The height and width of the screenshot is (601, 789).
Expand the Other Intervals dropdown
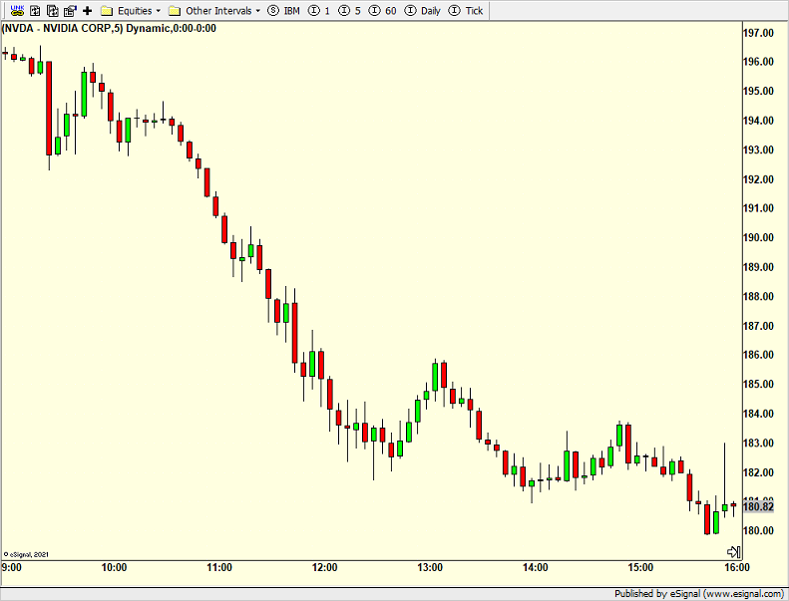pos(222,10)
